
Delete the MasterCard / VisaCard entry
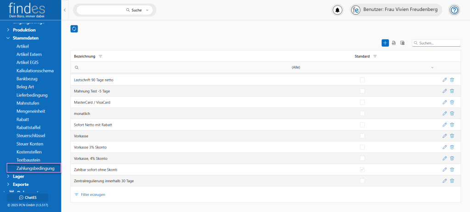[x=452, y=102]
